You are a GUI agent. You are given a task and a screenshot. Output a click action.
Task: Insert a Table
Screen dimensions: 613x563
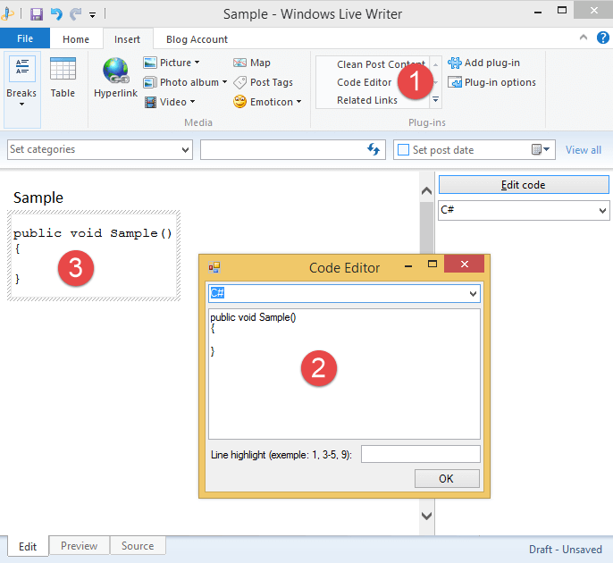(x=63, y=79)
